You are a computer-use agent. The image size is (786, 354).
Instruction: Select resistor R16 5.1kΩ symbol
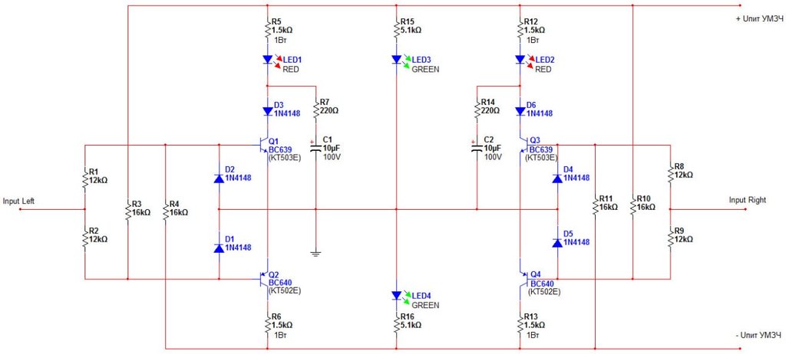tap(396, 324)
